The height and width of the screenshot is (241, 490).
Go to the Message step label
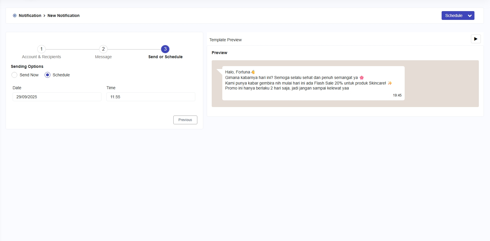tap(103, 57)
